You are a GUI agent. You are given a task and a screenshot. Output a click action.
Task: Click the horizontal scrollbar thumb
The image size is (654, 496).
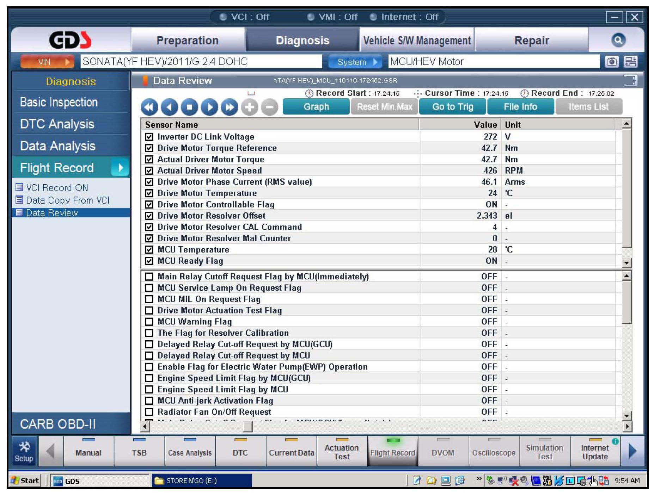pyautogui.click(x=247, y=427)
